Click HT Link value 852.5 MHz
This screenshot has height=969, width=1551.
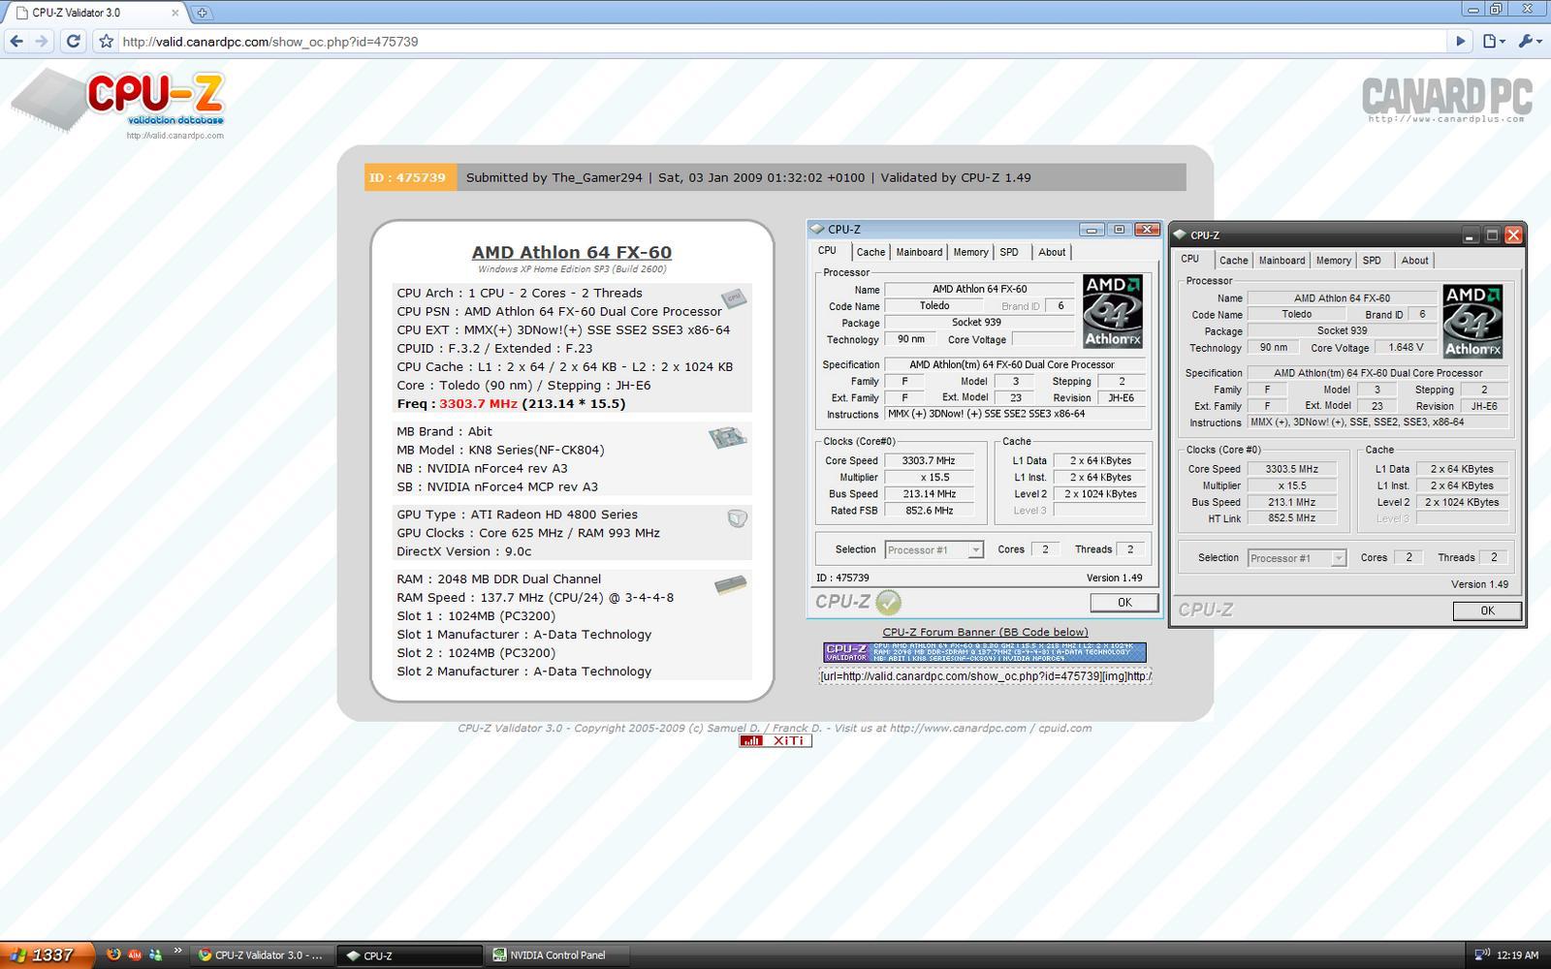[x=1290, y=518]
